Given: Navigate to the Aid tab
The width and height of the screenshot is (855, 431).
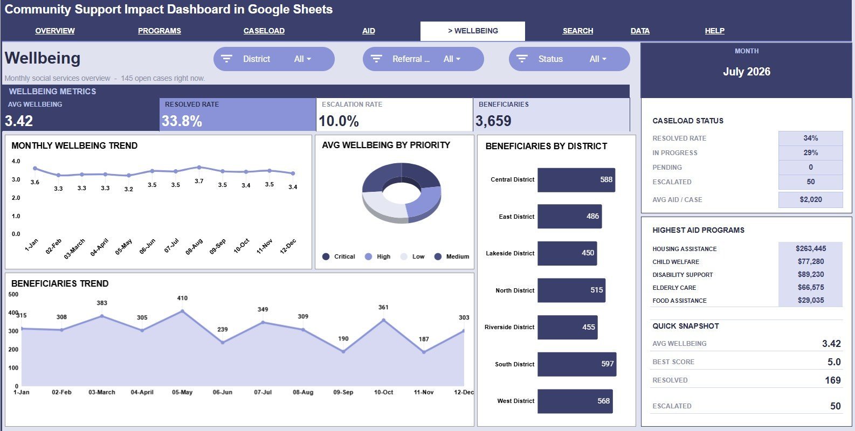Looking at the screenshot, I should [x=369, y=31].
